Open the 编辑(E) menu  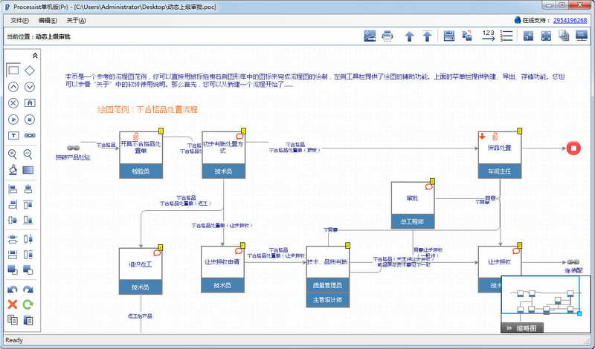[x=48, y=21]
